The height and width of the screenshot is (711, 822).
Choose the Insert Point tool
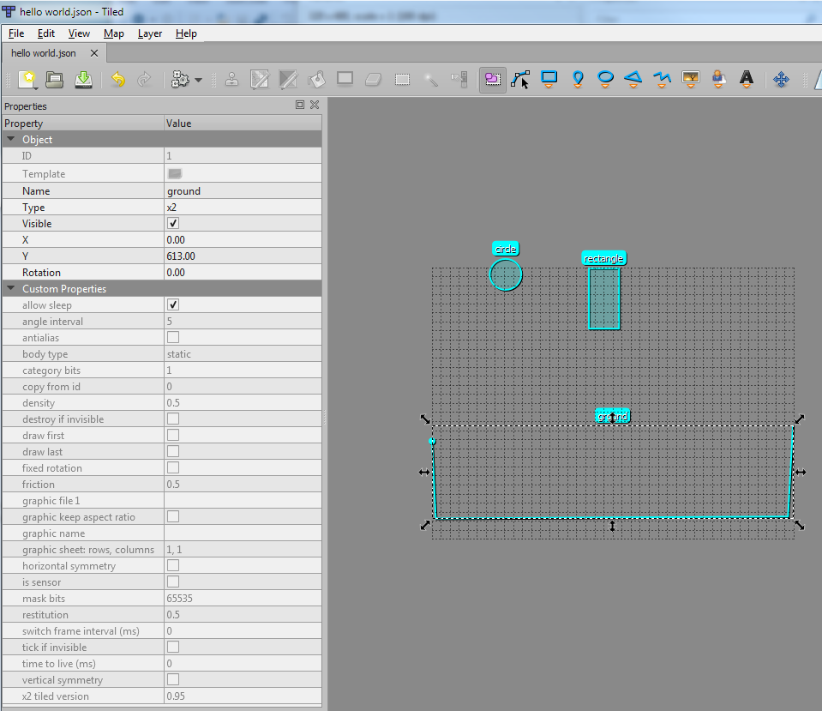578,80
